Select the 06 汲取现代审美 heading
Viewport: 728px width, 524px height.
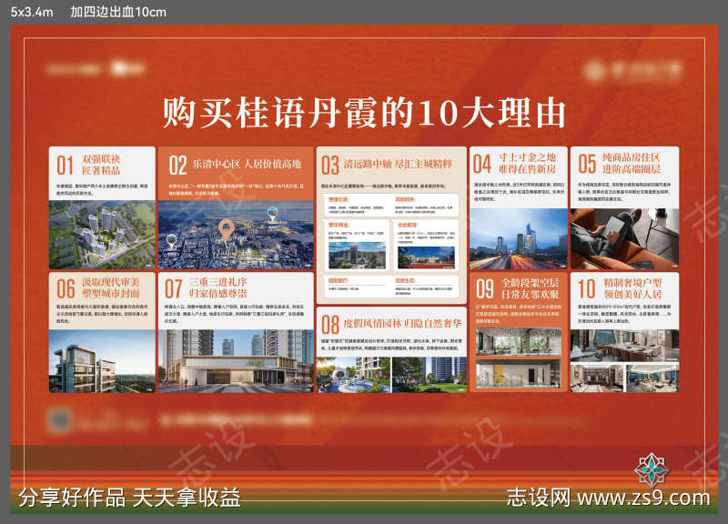(x=98, y=287)
